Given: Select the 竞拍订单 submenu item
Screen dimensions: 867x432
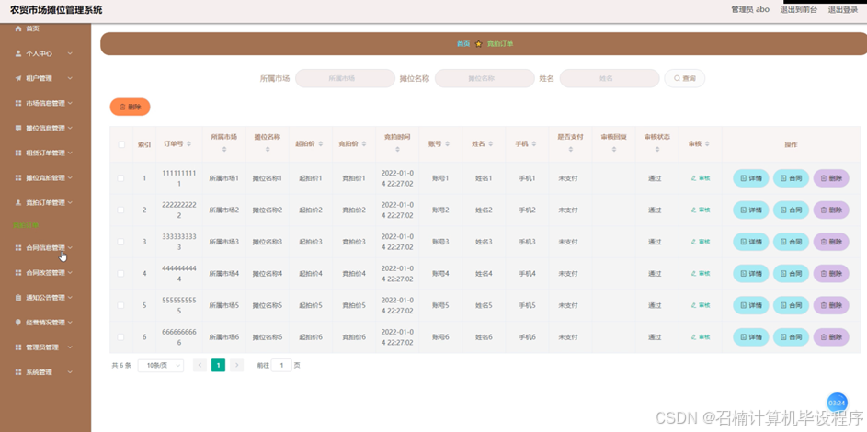Looking at the screenshot, I should [26, 225].
